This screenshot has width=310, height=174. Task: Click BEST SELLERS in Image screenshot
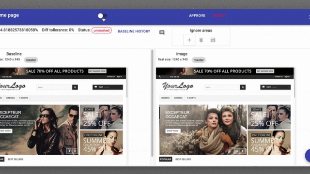tap(183, 159)
